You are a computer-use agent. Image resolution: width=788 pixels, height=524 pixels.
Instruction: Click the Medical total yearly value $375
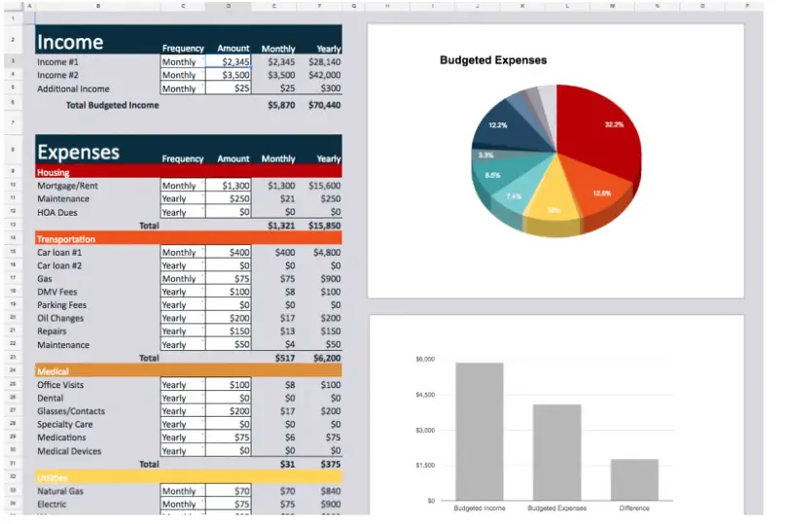[330, 465]
